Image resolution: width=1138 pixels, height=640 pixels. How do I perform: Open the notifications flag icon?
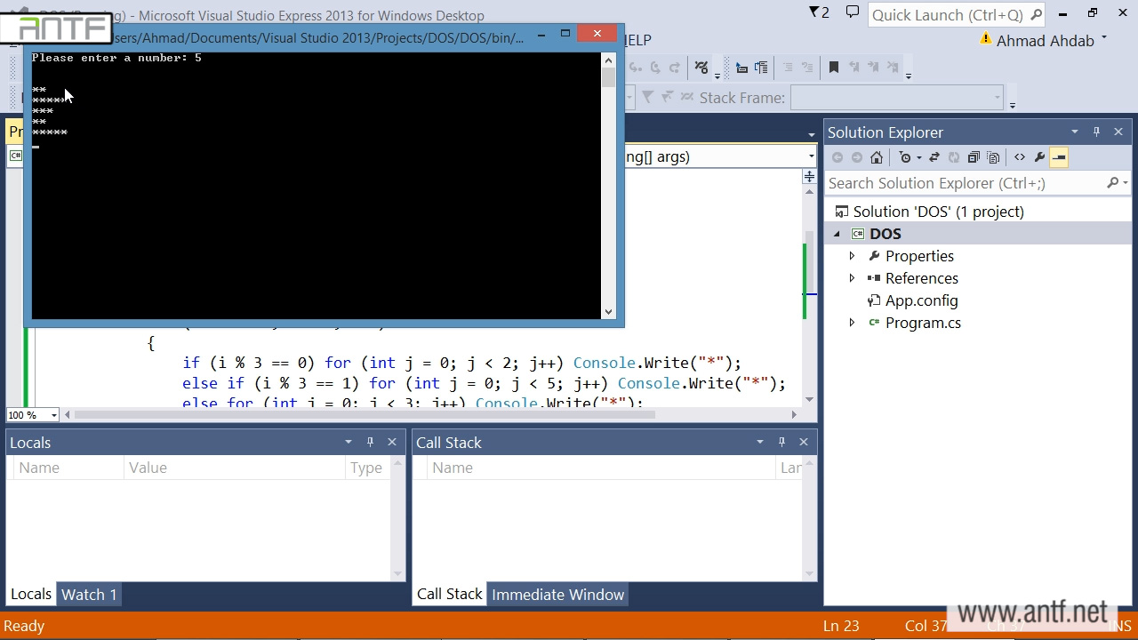(x=818, y=13)
